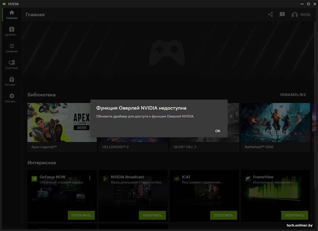This screenshot has width=318, height=231.
Task: Click the GeForce NOW card logo icon
Action: click(x=34, y=178)
